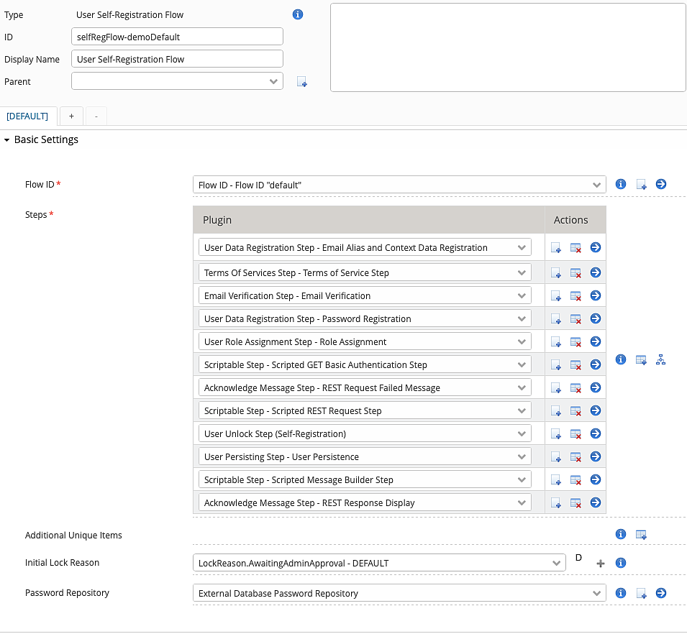The height and width of the screenshot is (634, 687).
Task: Click the minus tab to remove context
Action: point(96,116)
